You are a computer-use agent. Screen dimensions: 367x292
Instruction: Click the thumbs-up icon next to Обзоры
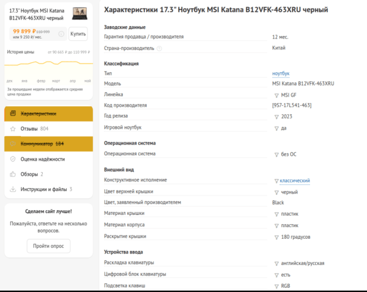point(13,174)
